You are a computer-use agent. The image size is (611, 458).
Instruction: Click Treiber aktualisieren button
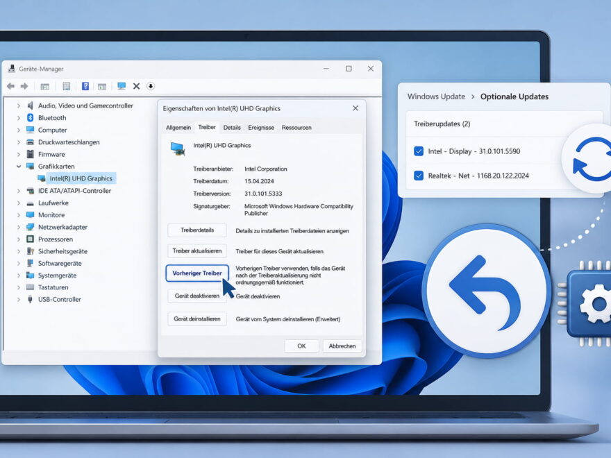[197, 251]
